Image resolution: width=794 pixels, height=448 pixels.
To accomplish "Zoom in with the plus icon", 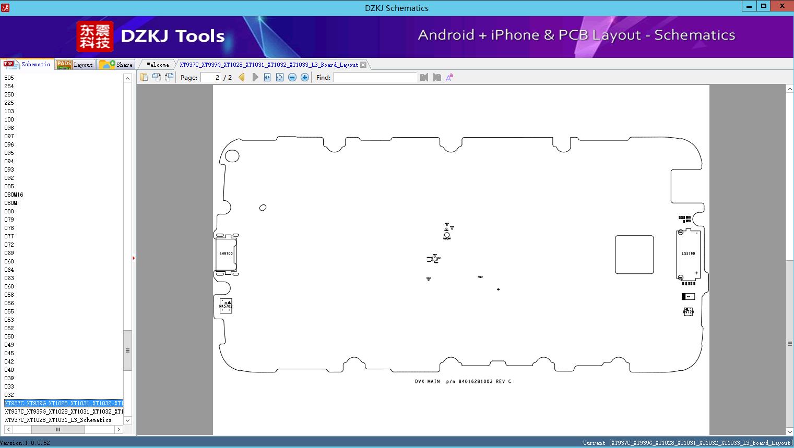I will [305, 77].
